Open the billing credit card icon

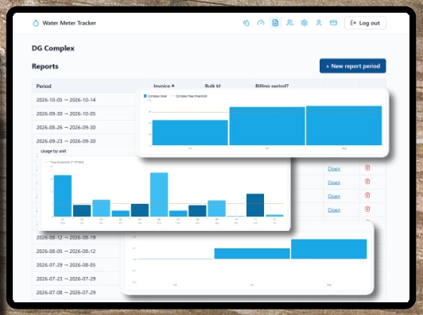pos(333,23)
